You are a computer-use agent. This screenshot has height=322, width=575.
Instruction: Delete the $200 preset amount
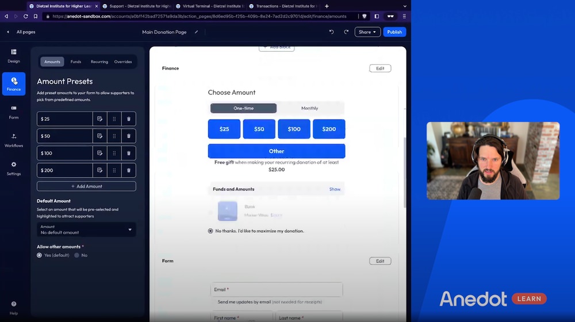[129, 170]
